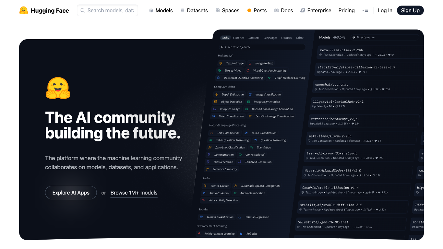The height and width of the screenshot is (249, 443).
Task: Go to Datasets in the top navigation
Action: tap(194, 10)
